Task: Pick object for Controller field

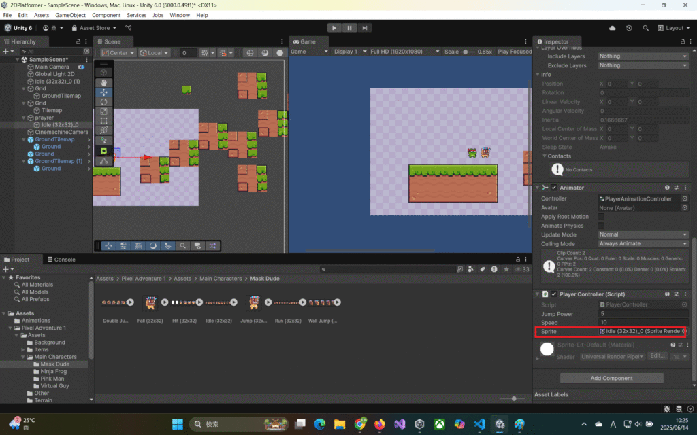Action: pyautogui.click(x=685, y=198)
